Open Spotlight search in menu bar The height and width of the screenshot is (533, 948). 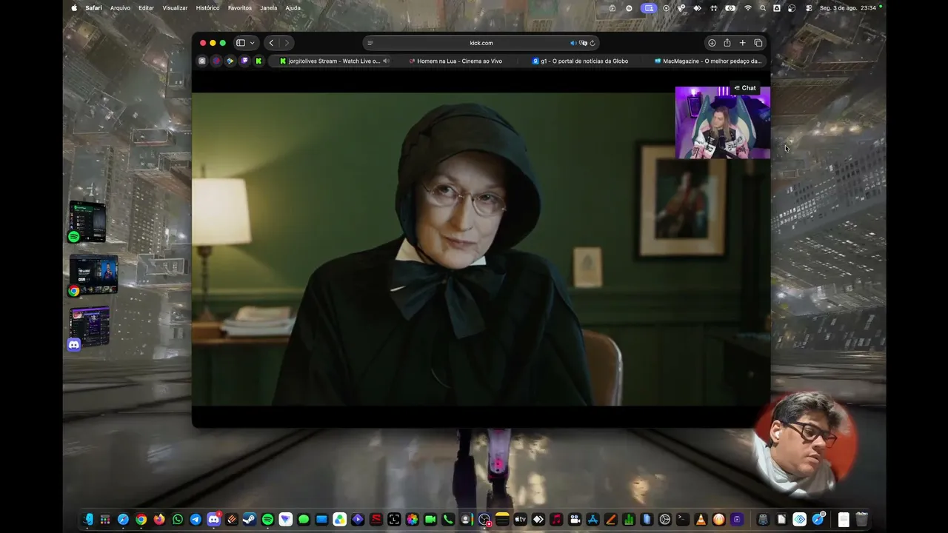(763, 8)
